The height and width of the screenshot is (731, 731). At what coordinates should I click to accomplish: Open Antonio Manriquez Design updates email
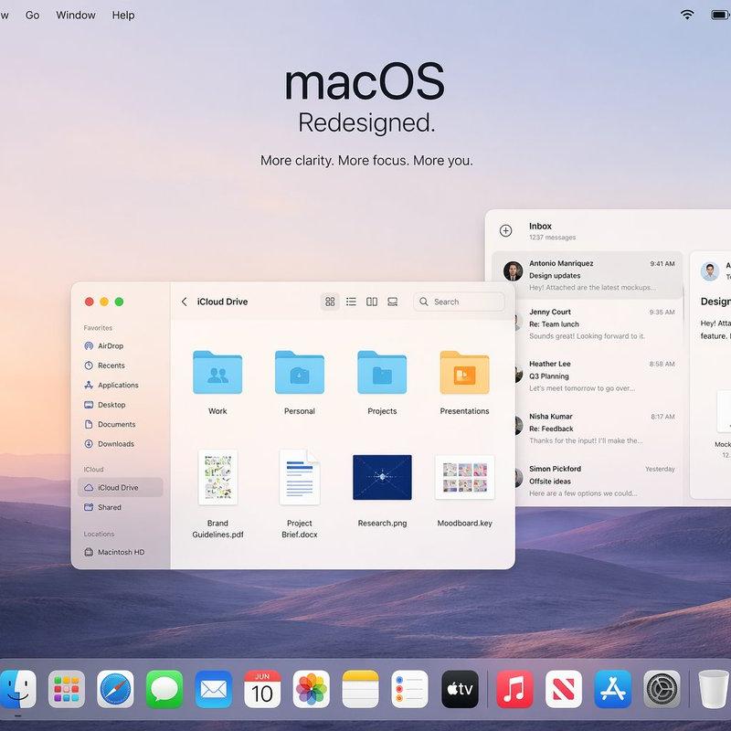[x=588, y=275]
